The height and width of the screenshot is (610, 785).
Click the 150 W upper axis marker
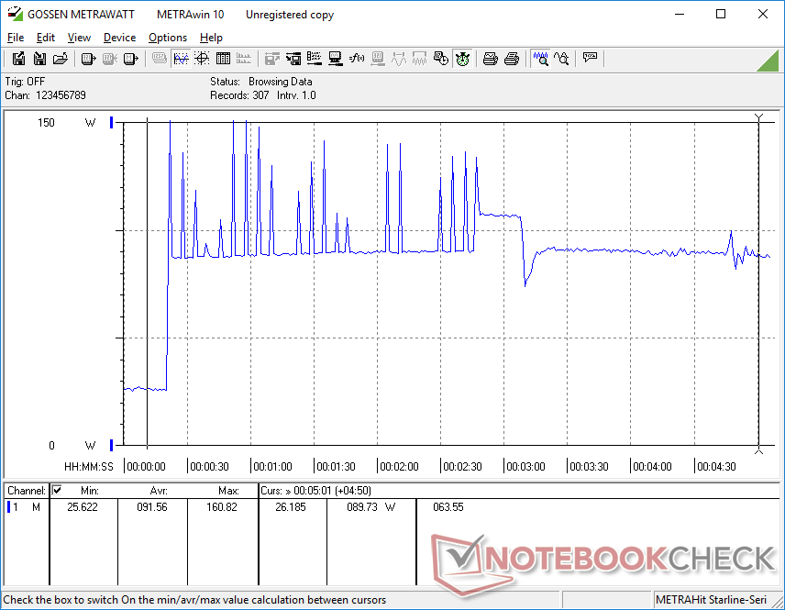click(112, 122)
